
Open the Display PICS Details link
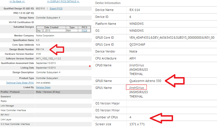click(63, 1)
